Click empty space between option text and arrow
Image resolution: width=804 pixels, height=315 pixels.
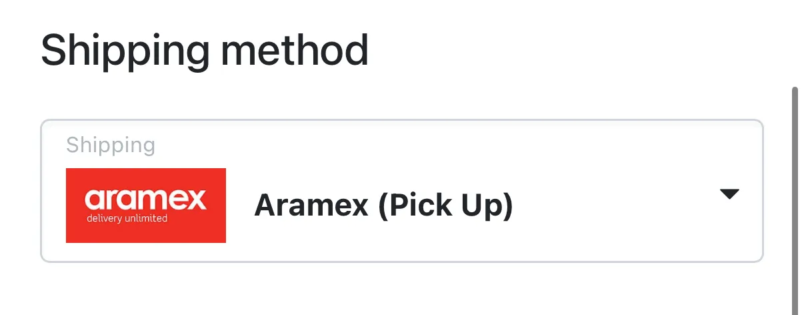613,206
